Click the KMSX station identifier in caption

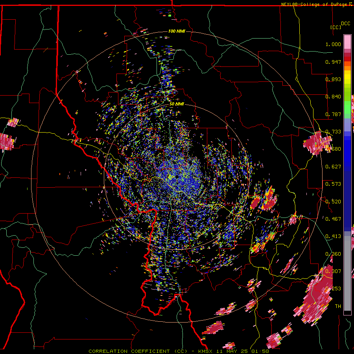[205, 351]
